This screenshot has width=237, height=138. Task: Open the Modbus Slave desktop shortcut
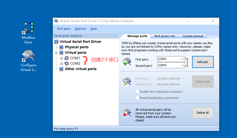(28, 33)
